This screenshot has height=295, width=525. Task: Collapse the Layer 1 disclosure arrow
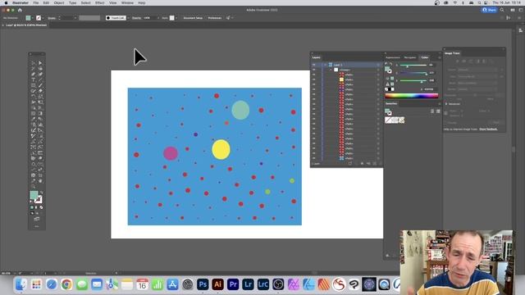(x=325, y=65)
